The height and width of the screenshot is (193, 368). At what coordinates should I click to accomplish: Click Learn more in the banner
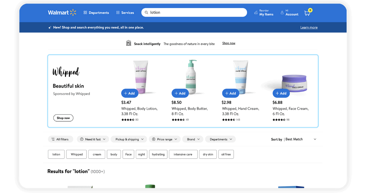309,27
